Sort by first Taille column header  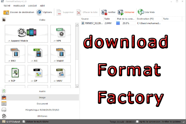point(110,19)
